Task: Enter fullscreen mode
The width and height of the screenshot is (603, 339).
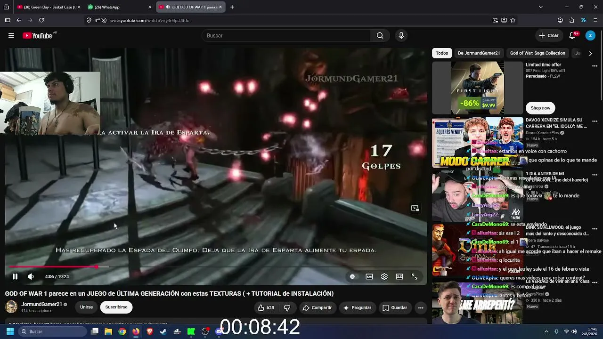Action: point(415,277)
